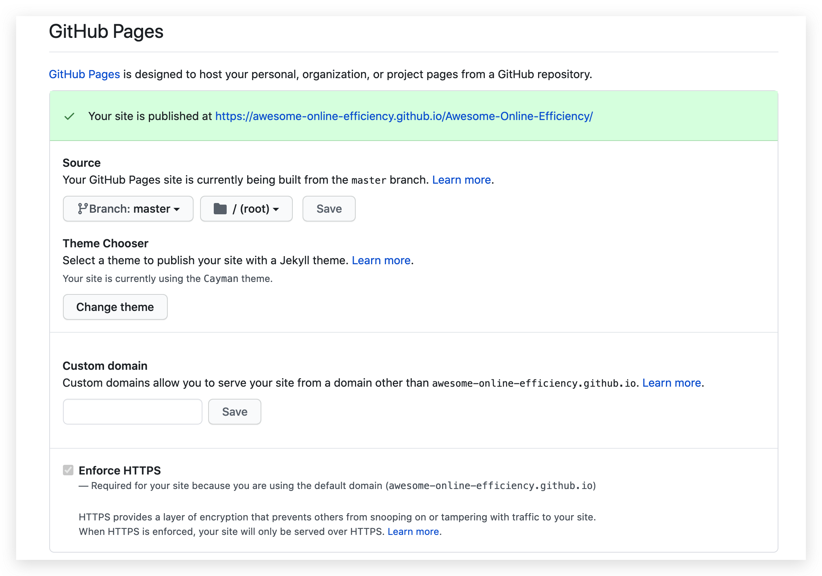Follow the GitHub Pages intro link
The height and width of the screenshot is (576, 822).
(84, 75)
